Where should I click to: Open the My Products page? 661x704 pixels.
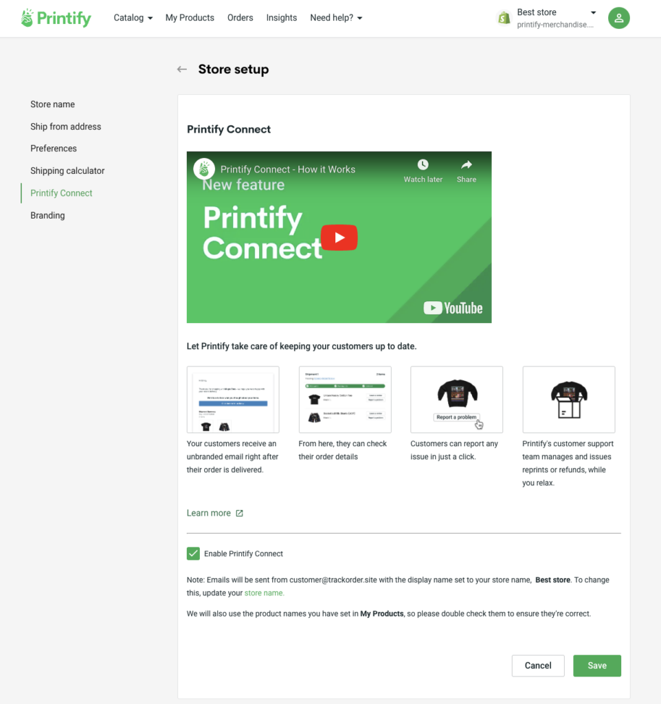pyautogui.click(x=190, y=18)
